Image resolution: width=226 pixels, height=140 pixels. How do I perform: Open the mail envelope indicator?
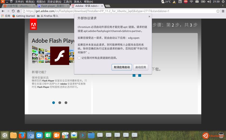[197, 2]
